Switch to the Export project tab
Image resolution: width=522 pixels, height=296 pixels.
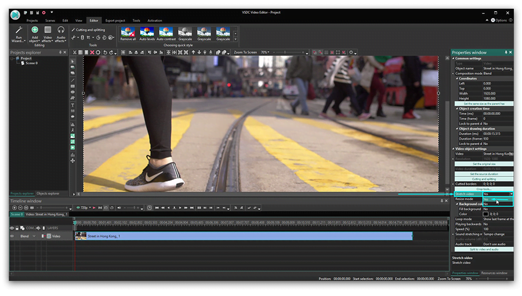pos(115,20)
